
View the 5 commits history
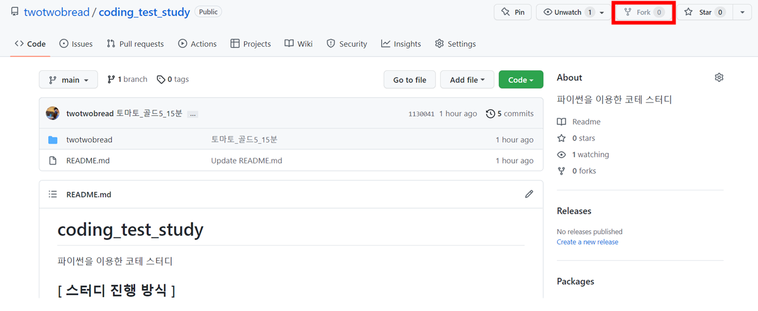[510, 113]
